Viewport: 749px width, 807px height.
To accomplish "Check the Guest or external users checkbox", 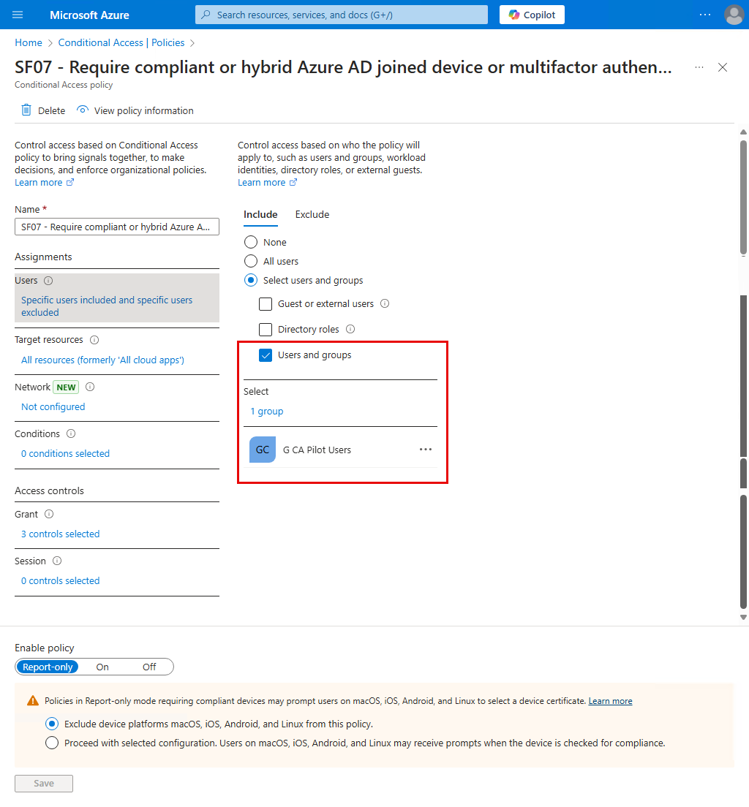I will pyautogui.click(x=266, y=304).
